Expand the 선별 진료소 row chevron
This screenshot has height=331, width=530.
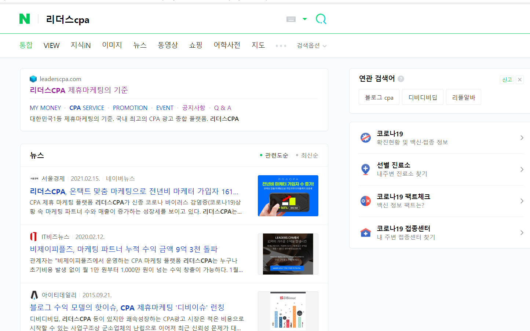click(522, 169)
